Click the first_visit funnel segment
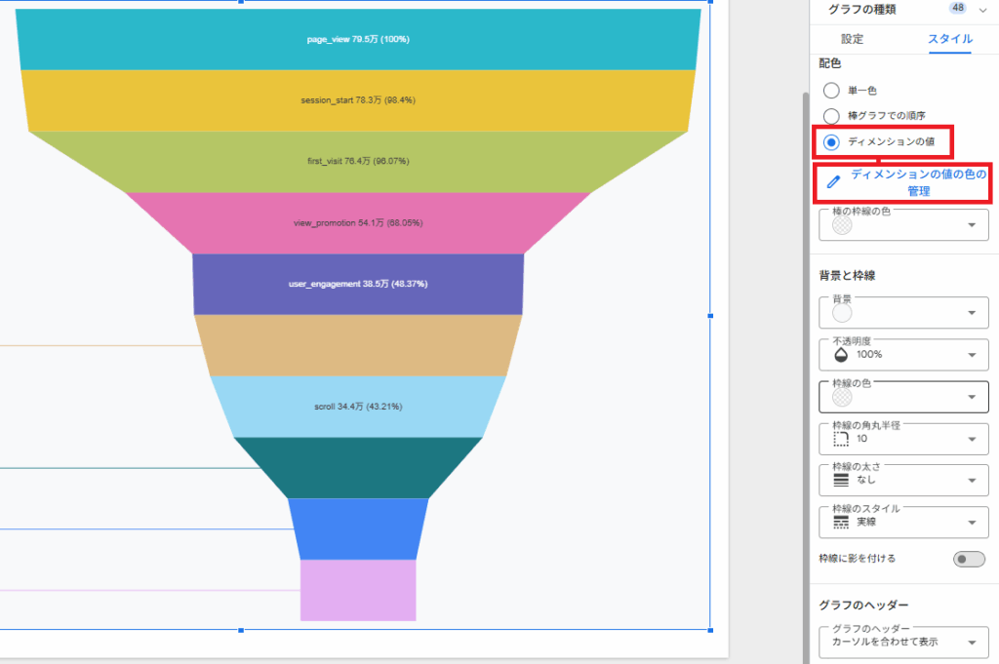 tap(358, 162)
